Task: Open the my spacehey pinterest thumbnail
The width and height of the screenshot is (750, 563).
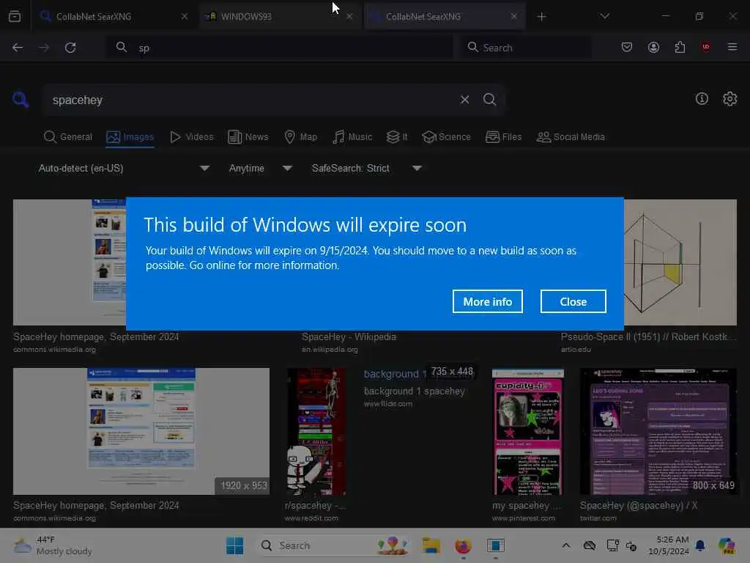Action: pyautogui.click(x=528, y=431)
